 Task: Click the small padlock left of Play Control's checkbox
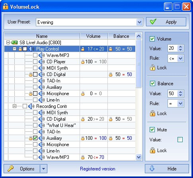click(x=20, y=49)
